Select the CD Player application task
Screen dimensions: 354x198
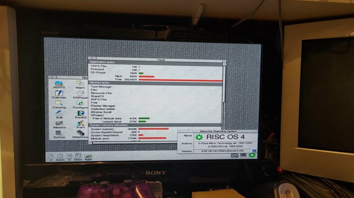click(x=99, y=72)
